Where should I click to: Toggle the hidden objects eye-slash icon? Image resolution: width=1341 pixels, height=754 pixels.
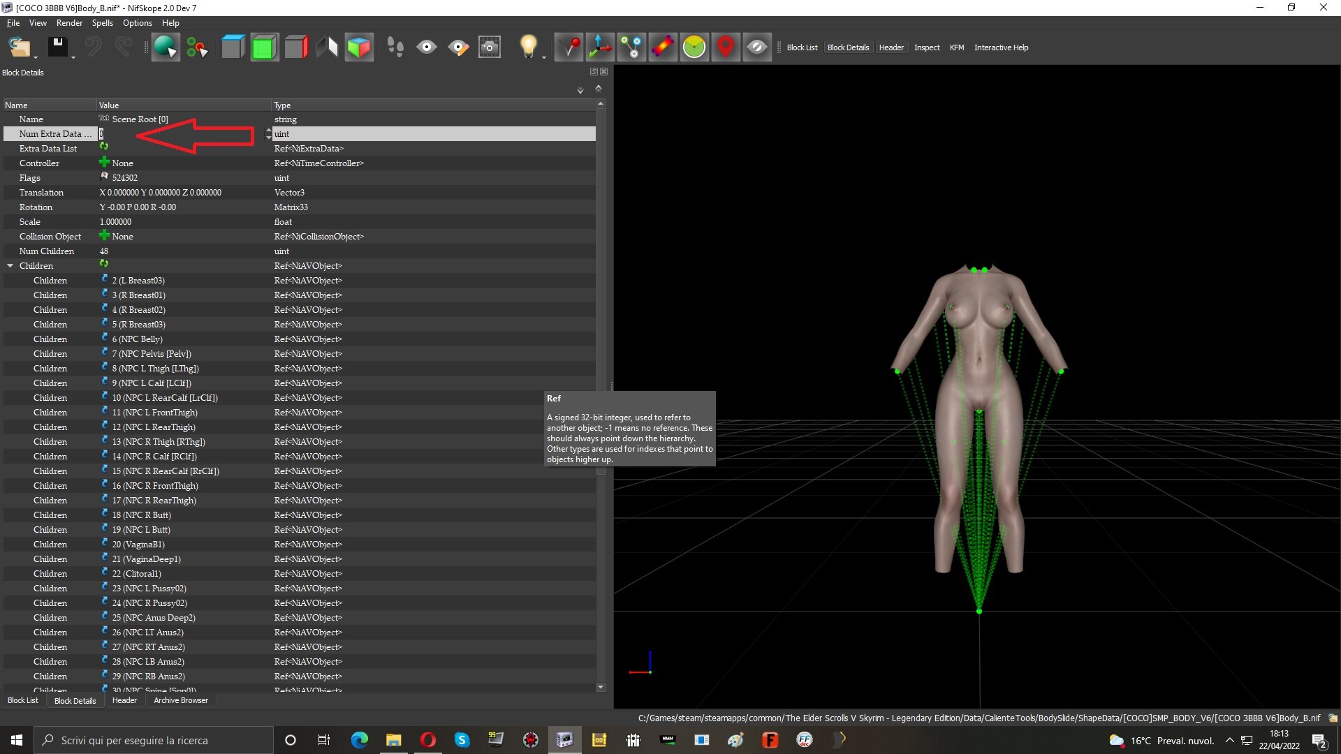757,47
